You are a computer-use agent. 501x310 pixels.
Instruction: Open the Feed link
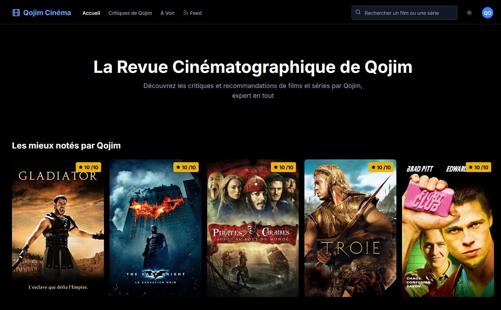(192, 13)
